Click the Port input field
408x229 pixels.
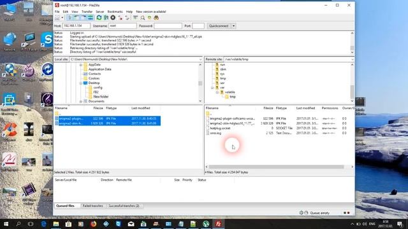click(198, 25)
